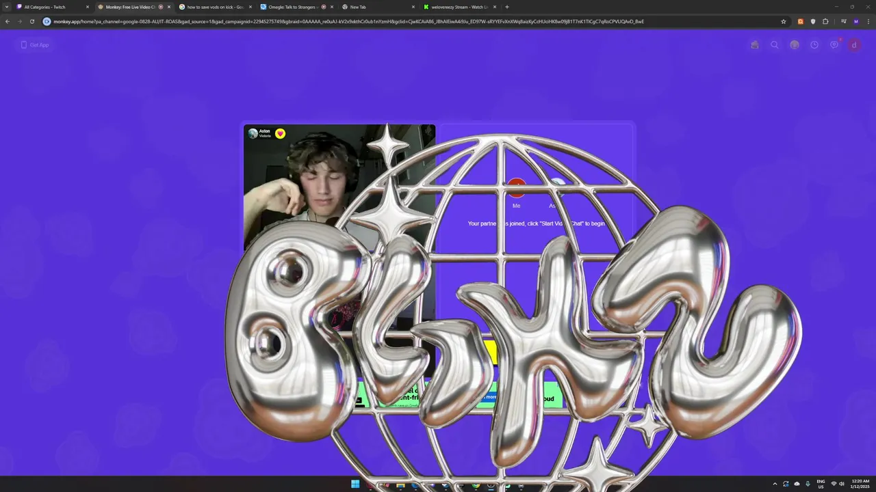Open the Get App link
This screenshot has width=876, height=492.
click(35, 45)
